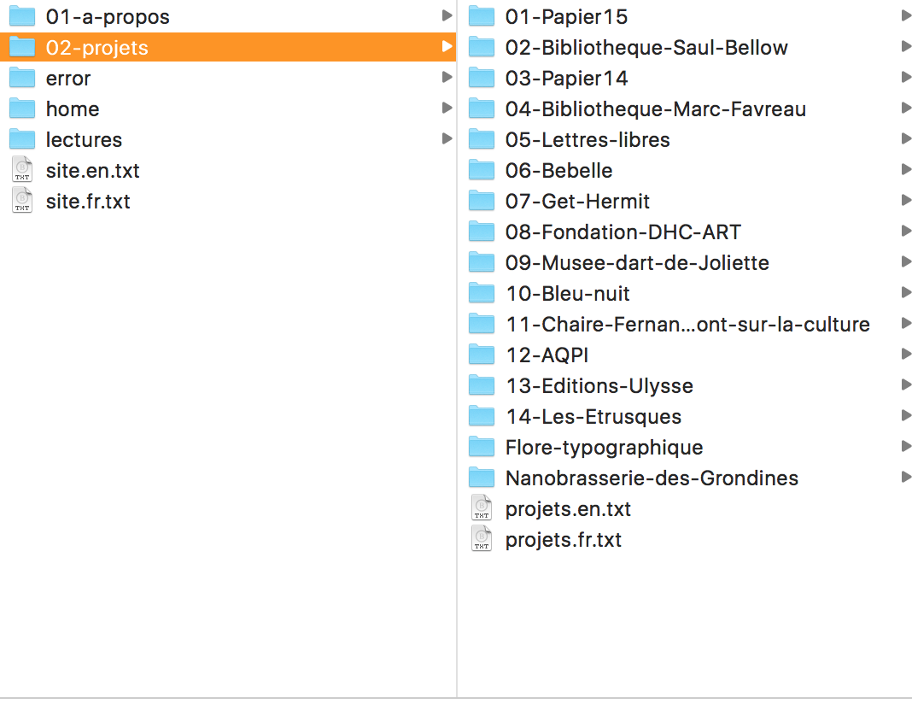Select the '05-Lettres-libres' name
Viewport: 912px width, 704px height.
588,139
